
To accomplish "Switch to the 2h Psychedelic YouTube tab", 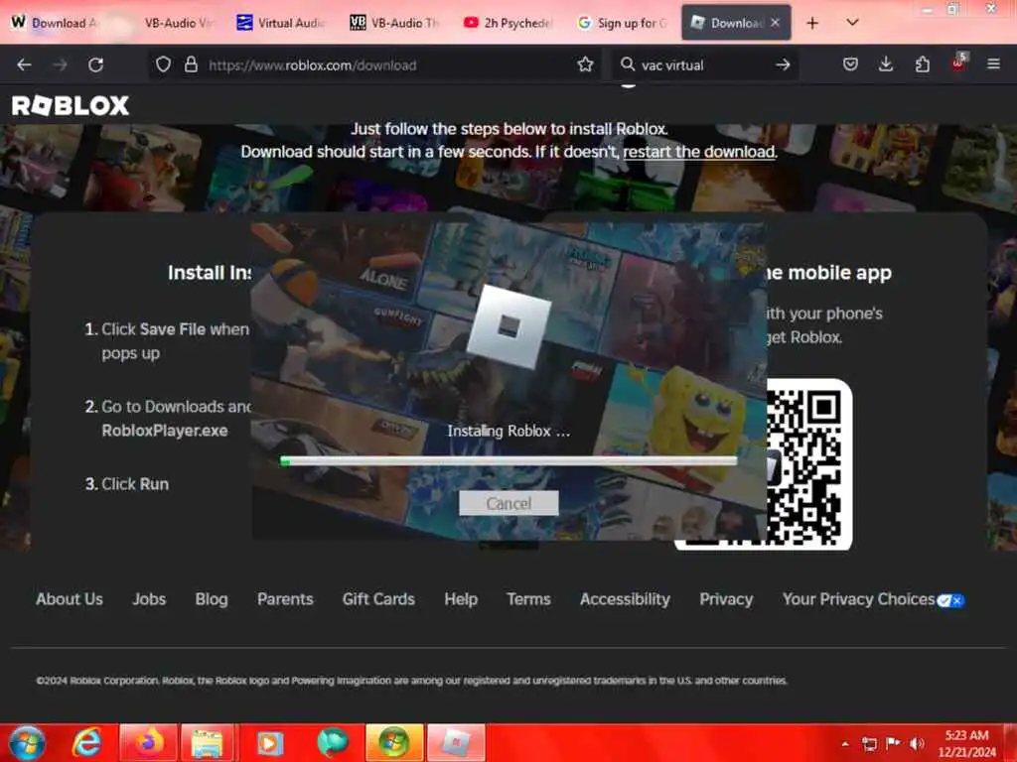I will [508, 23].
